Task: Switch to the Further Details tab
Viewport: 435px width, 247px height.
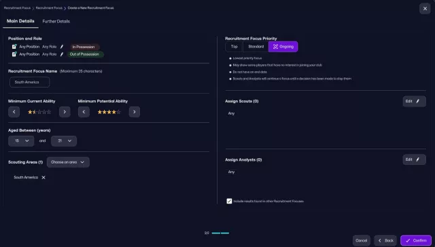Action: [56, 21]
